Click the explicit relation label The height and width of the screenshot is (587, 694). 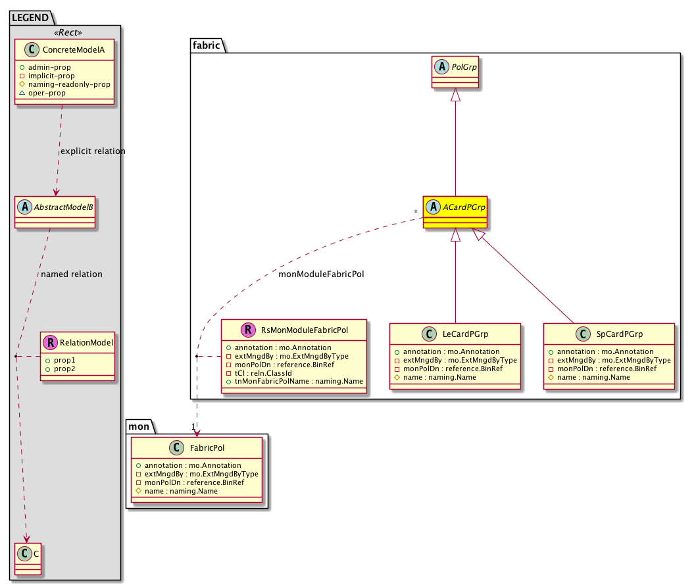92,151
